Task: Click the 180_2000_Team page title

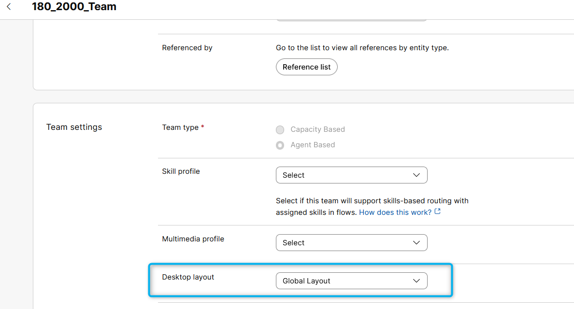Action: tap(74, 7)
